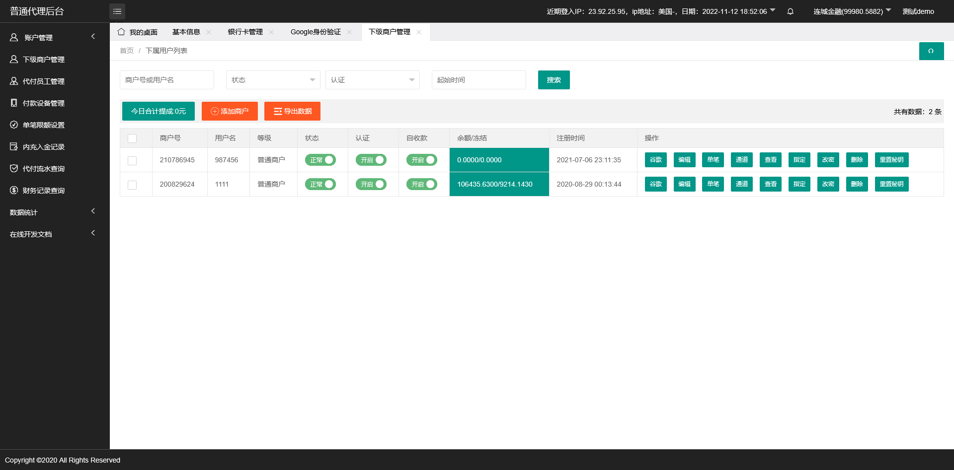Click the 添加商户 button
The image size is (954, 470).
click(230, 111)
